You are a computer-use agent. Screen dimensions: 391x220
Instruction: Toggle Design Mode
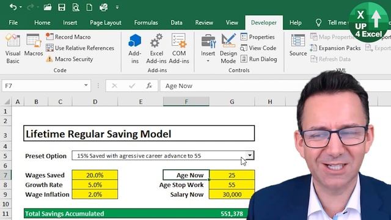[x=228, y=49]
